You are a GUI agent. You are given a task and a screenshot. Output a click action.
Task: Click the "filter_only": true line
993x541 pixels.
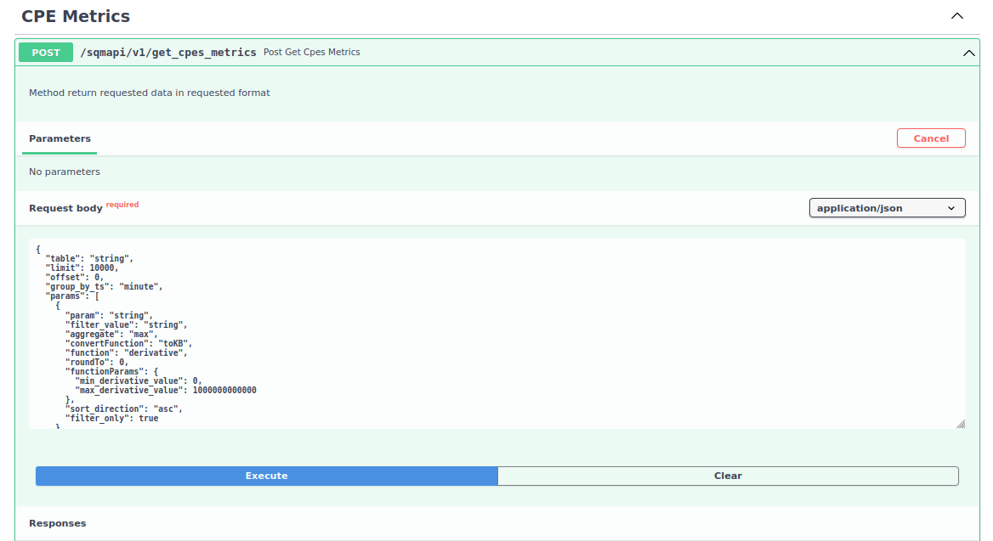click(111, 418)
